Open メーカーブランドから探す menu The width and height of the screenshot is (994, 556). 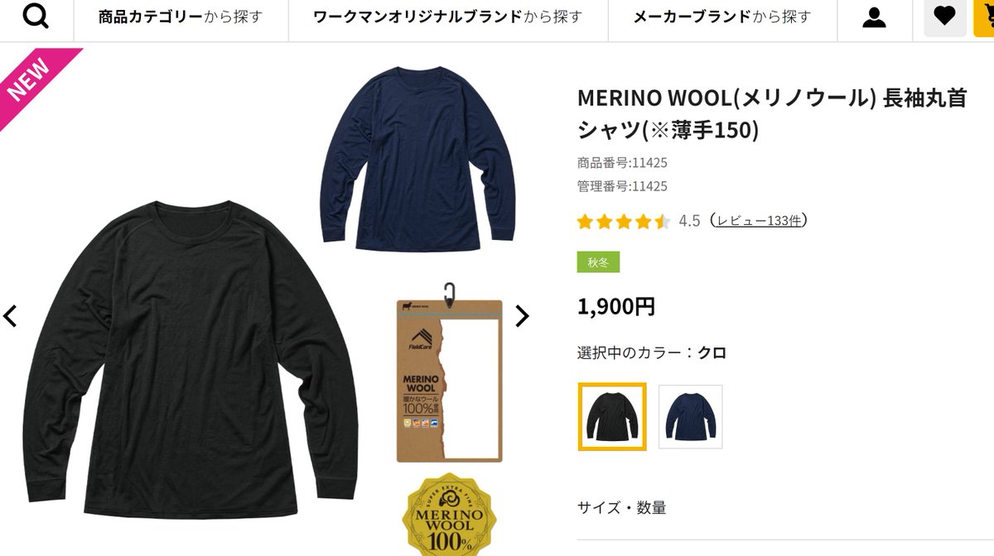722,17
